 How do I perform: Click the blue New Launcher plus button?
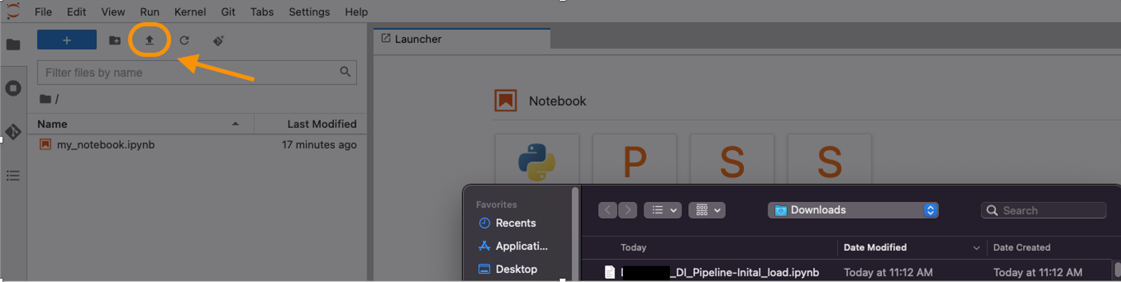pyautogui.click(x=67, y=40)
